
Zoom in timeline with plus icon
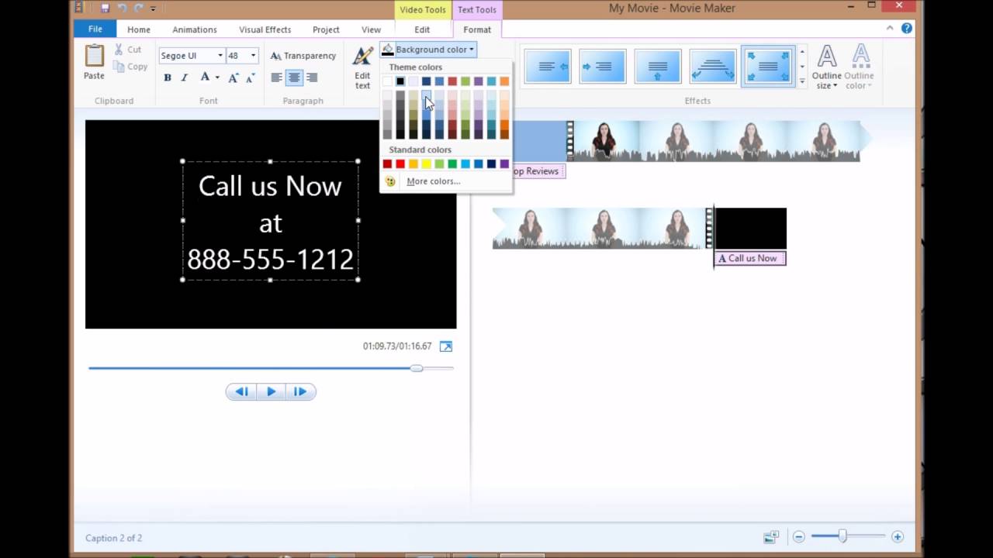[898, 537]
